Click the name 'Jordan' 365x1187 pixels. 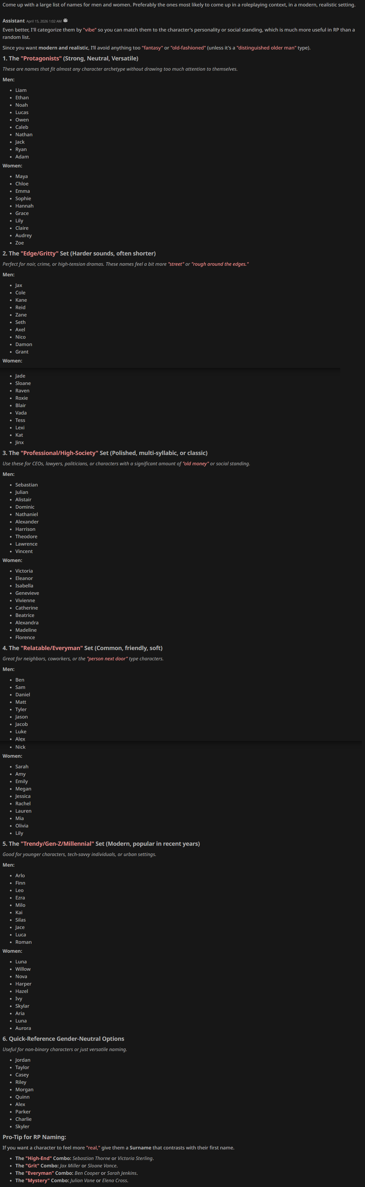point(23,1060)
